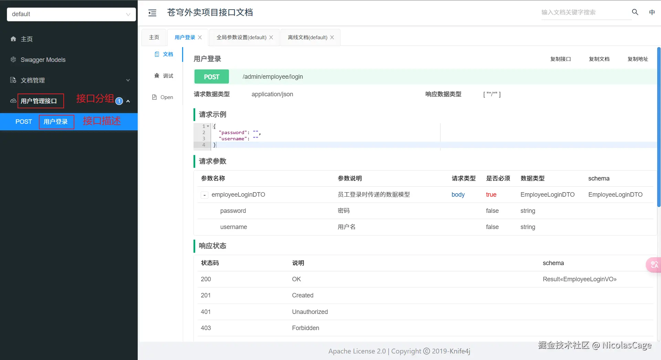Click the Unauthorized description

[310, 312]
